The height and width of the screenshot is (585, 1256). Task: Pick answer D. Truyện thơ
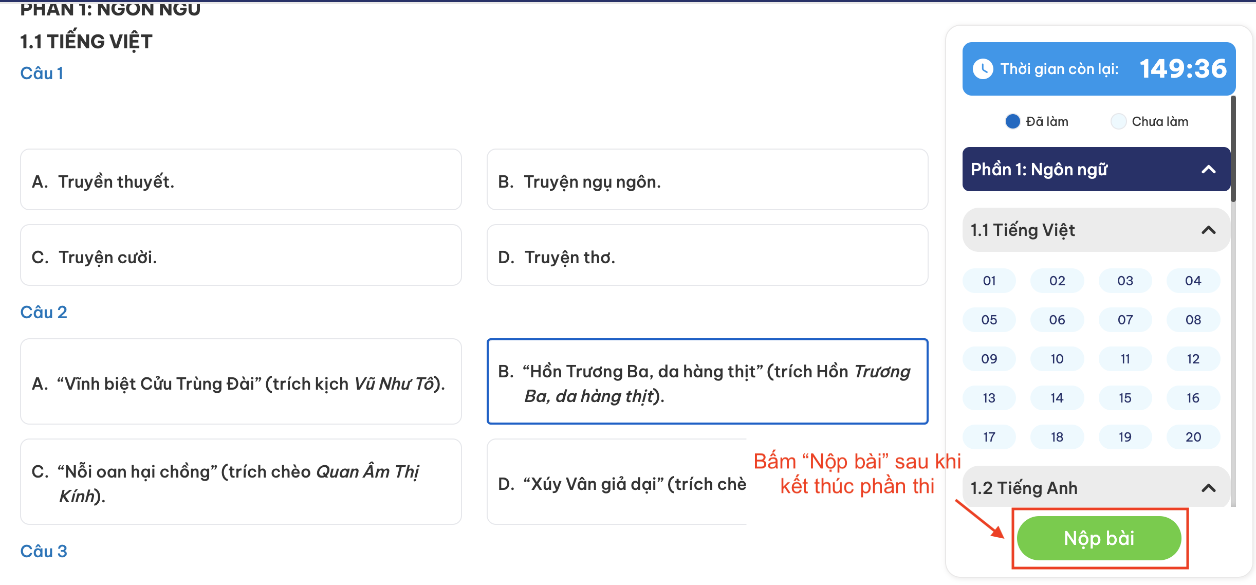coord(707,256)
